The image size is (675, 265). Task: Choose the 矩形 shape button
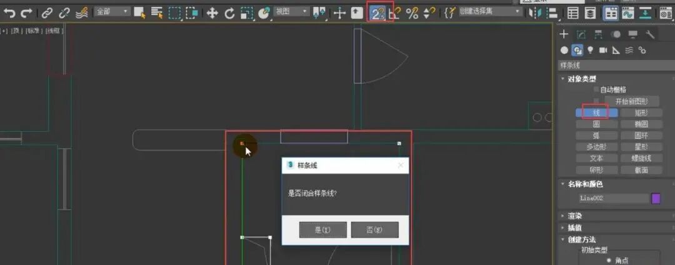(641, 112)
